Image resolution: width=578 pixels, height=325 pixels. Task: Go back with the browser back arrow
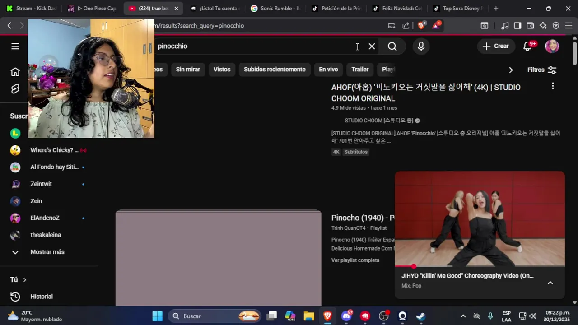(x=9, y=26)
